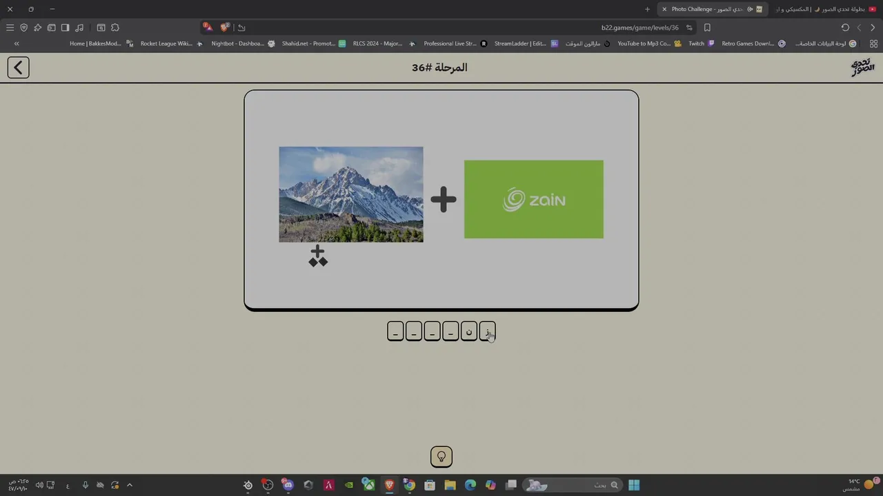Open the apps grid icon in bookmarks bar
Screen dimensions: 883x496
point(873,43)
